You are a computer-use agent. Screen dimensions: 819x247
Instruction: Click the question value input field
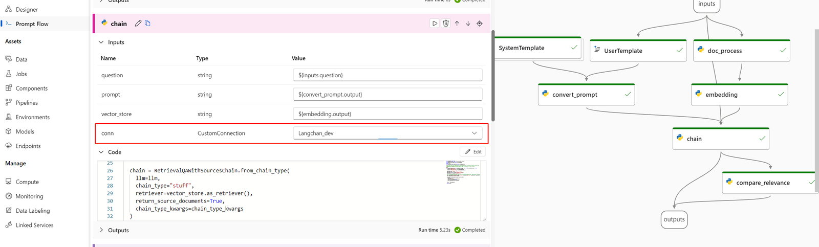(x=387, y=75)
